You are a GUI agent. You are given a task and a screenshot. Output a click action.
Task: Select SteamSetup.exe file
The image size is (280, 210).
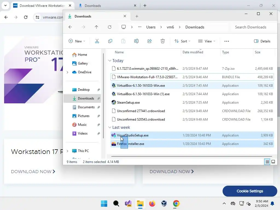[192, 103]
